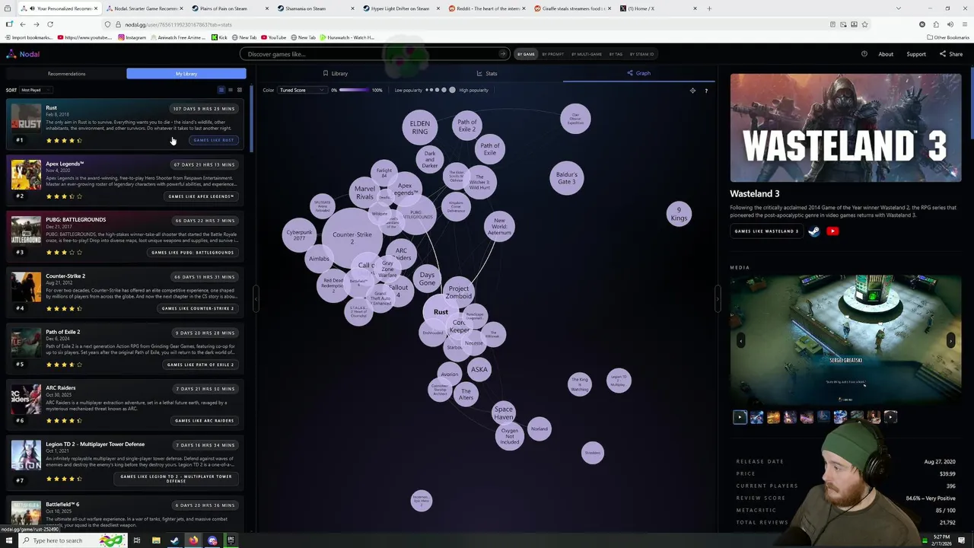Set Rust star rating
Viewport: 974px width, 548px height.
(64, 140)
